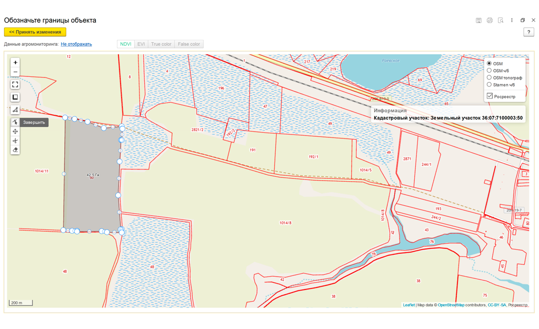Zoom out the map with minus button
539x329 pixels.
pos(15,72)
